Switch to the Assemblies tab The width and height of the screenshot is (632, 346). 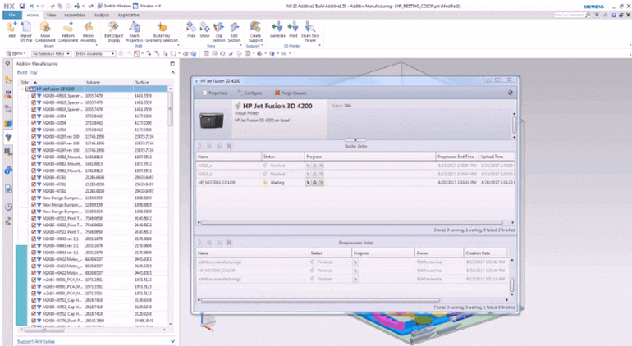[75, 15]
